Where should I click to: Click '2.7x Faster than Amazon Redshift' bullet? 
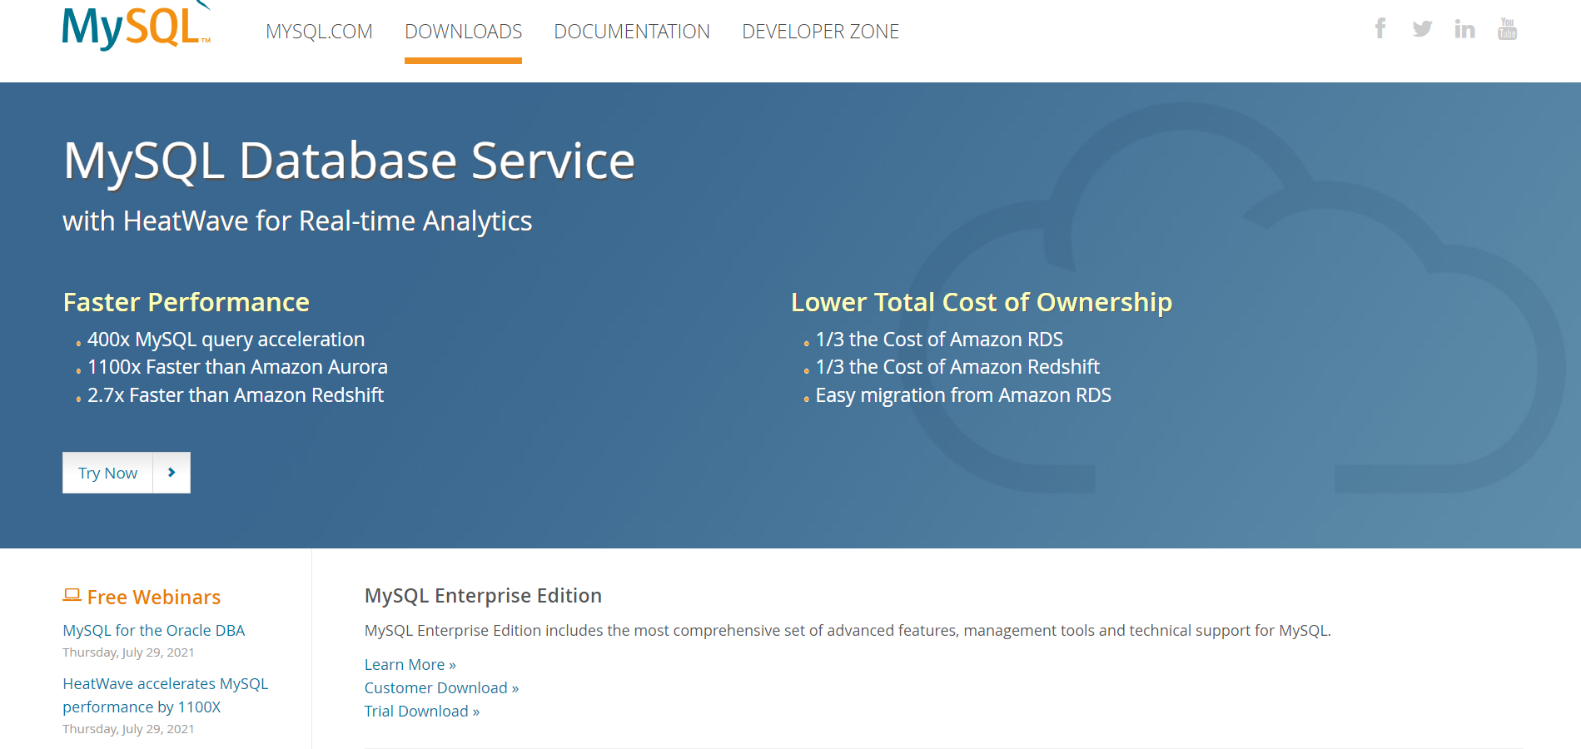click(236, 395)
